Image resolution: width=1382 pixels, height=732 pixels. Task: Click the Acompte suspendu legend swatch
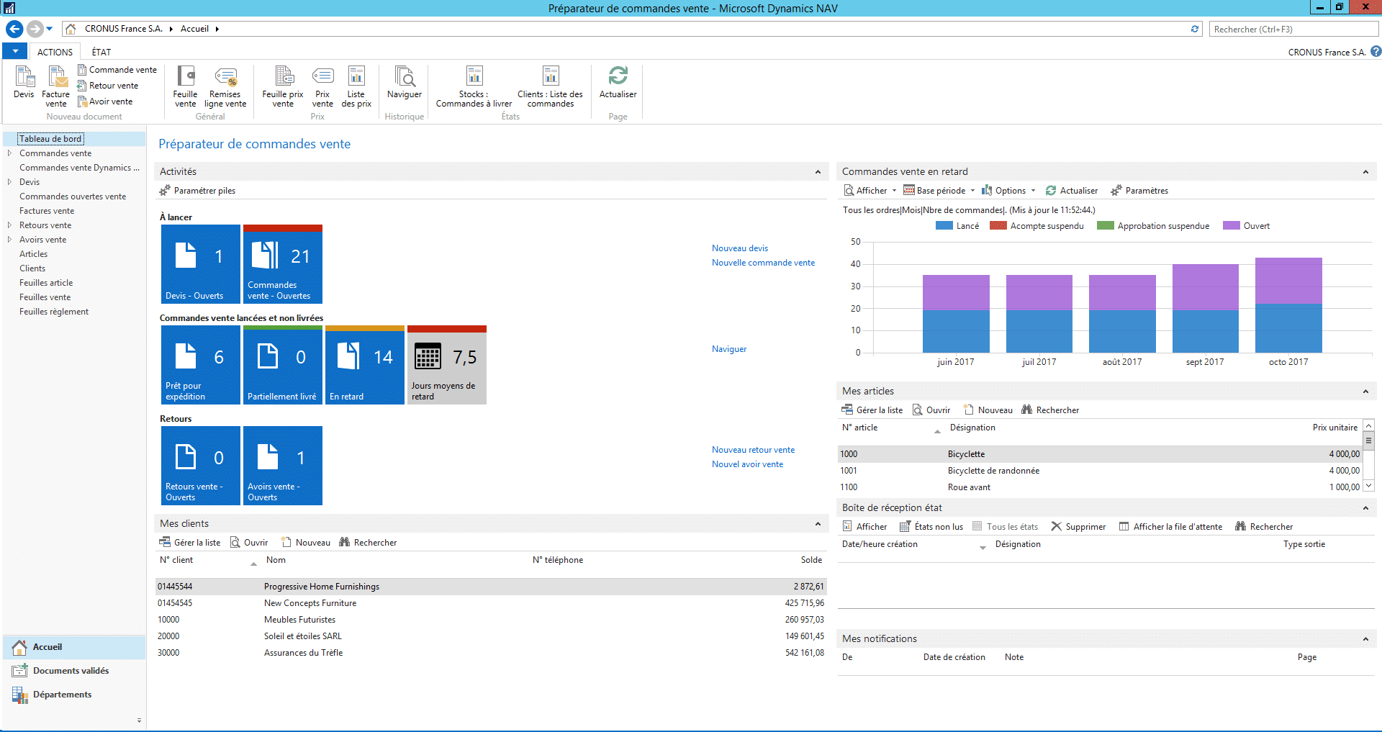pos(998,226)
